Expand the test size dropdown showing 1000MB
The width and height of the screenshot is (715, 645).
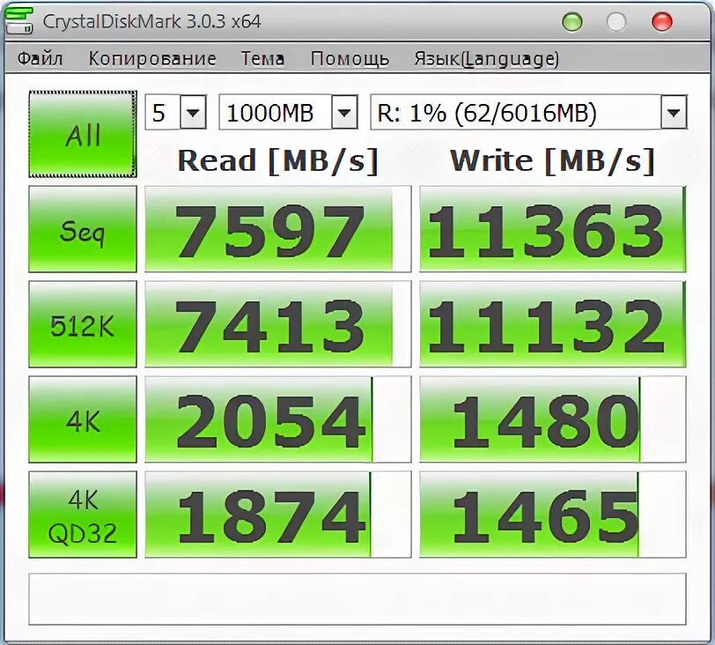click(x=344, y=112)
